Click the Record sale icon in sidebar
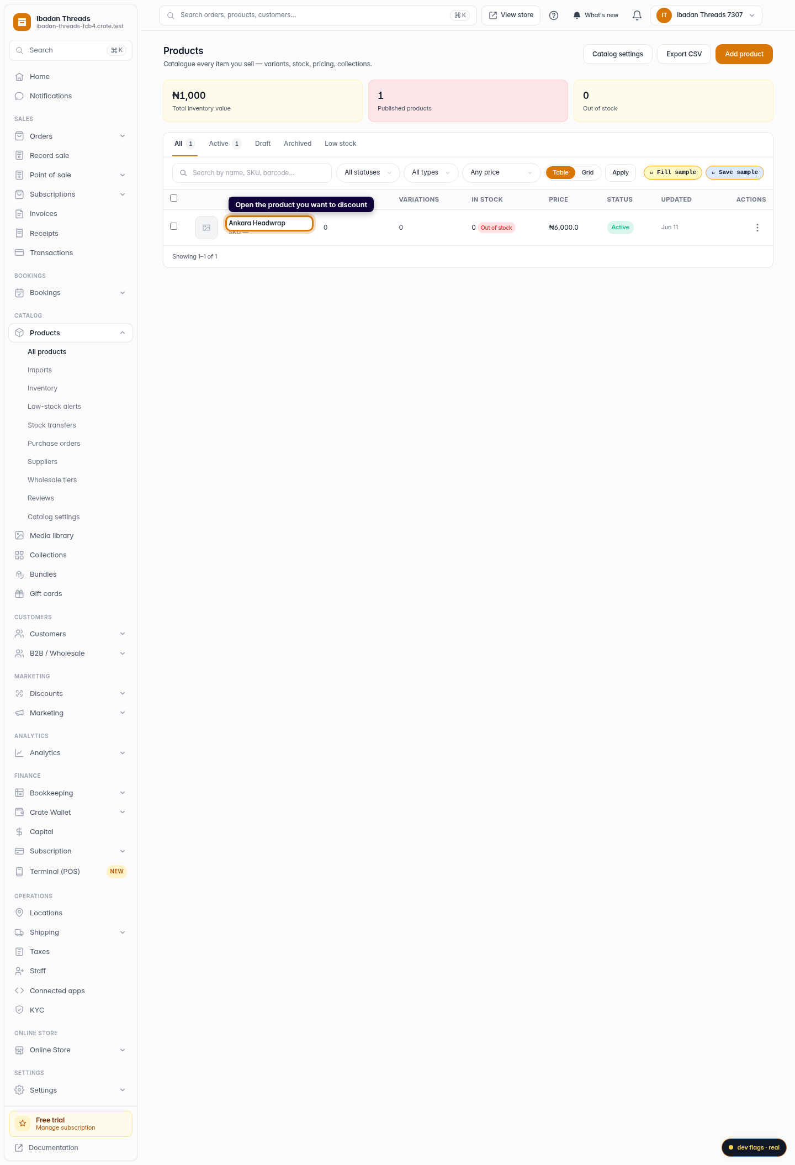Viewport: 795px width, 1165px height. tap(19, 156)
